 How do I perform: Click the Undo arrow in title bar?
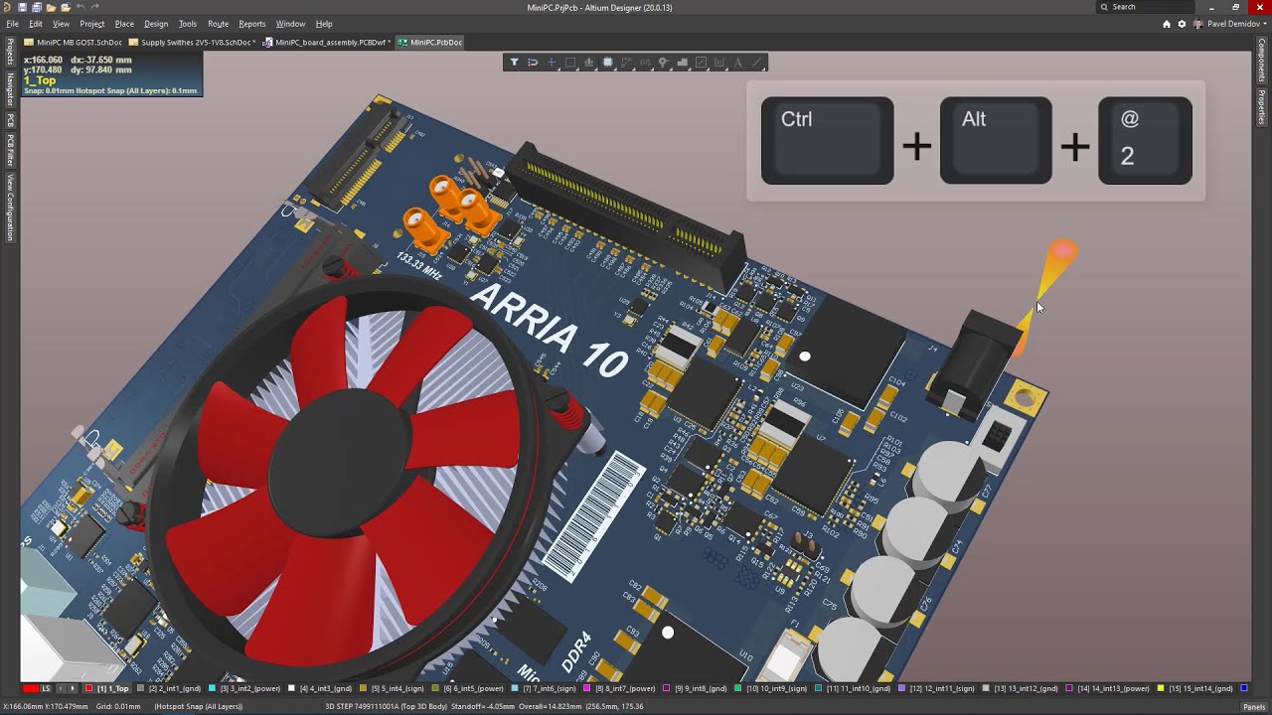pyautogui.click(x=80, y=7)
